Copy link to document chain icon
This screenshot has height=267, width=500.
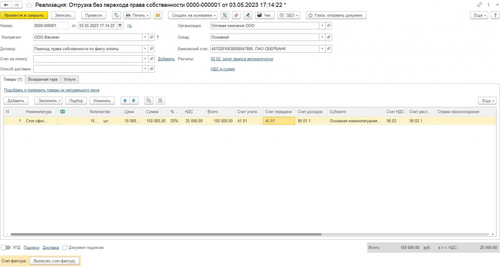pyautogui.click(x=479, y=5)
